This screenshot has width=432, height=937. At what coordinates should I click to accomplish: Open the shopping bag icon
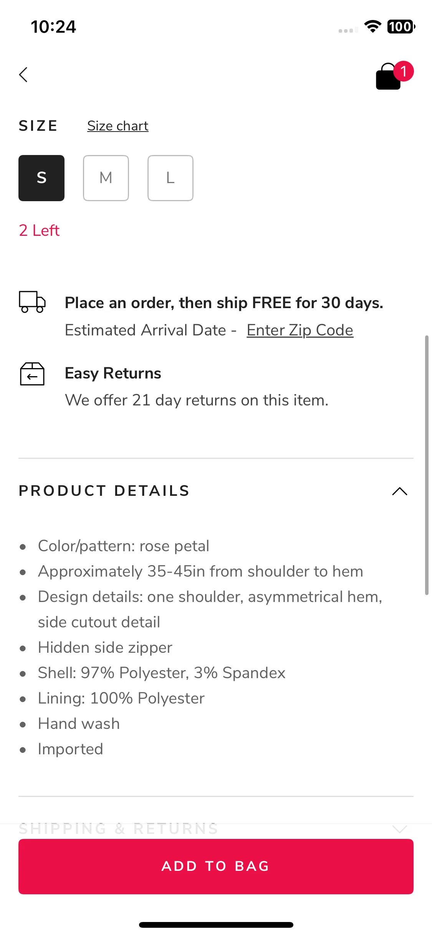coord(389,77)
